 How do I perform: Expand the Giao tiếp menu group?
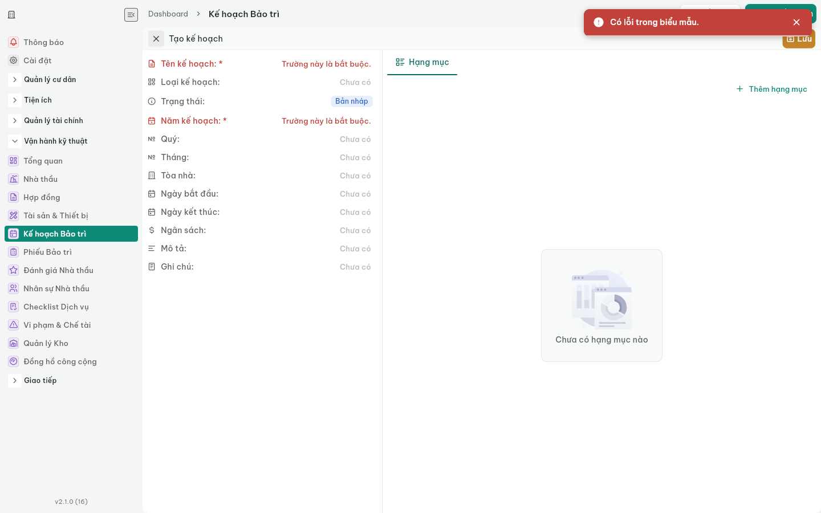[15, 381]
